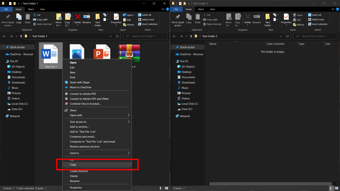Click Invert selection in Test Folder 1 ribbon
Image resolution: width=340 pixels, height=191 pixels.
click(x=148, y=24)
